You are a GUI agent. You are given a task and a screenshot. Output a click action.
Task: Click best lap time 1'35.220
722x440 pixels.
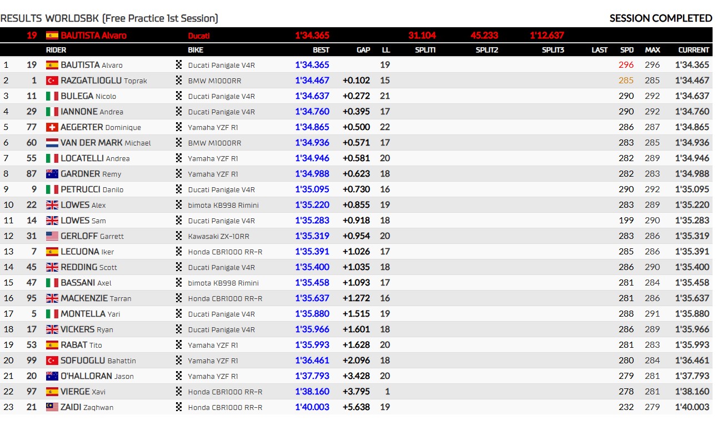[312, 205]
